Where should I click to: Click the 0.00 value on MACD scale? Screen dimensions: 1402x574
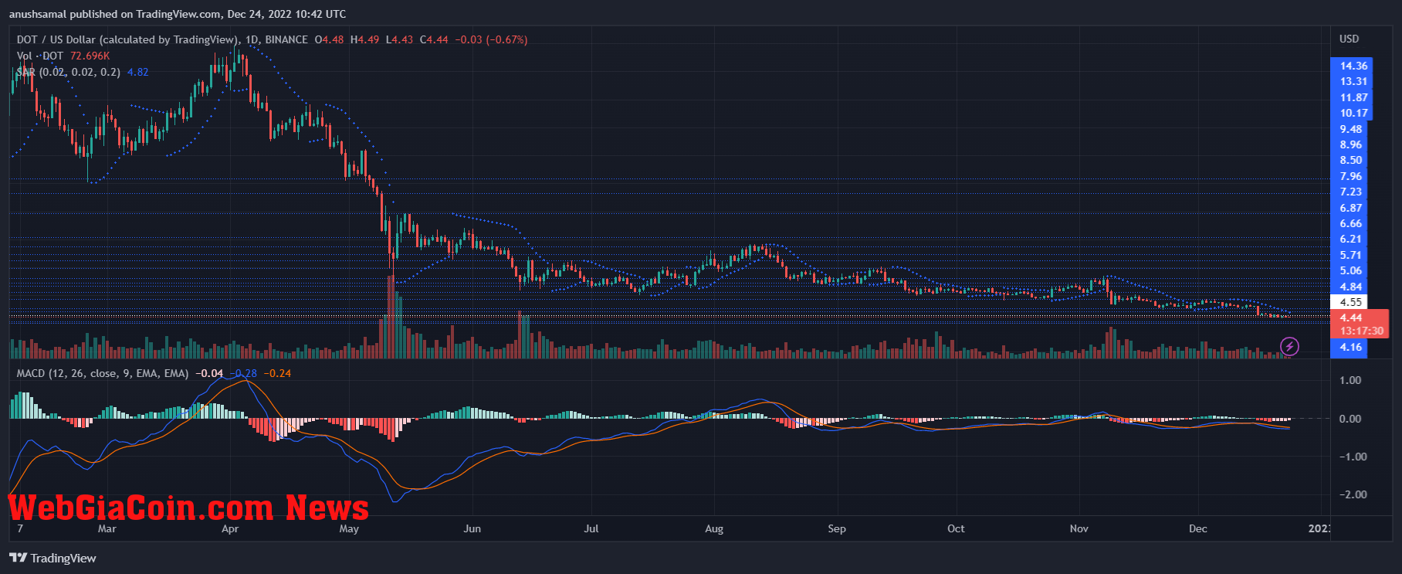coord(1350,419)
